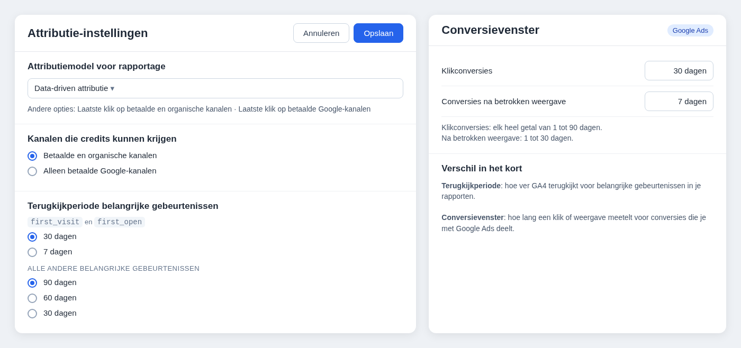Select 30 dagen under alle andere gebeurtenissen
The image size is (741, 348).
tap(32, 314)
